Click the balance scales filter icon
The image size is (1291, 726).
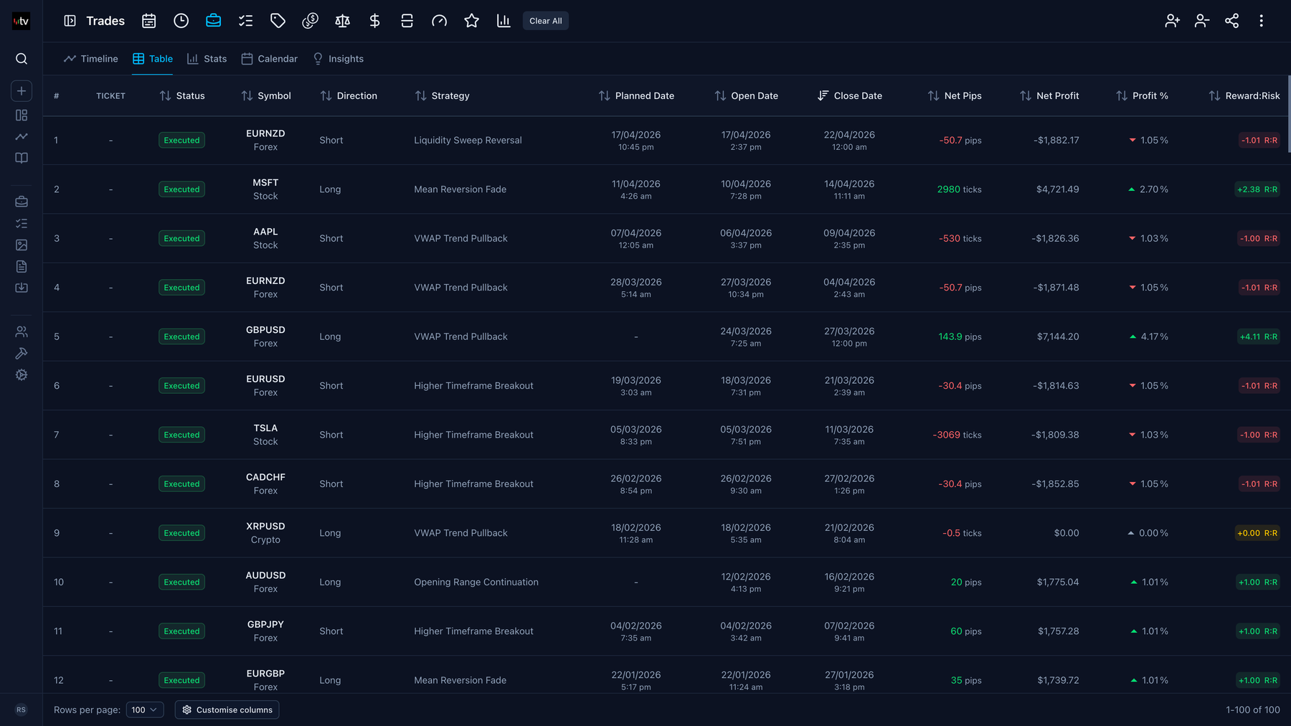pos(342,21)
